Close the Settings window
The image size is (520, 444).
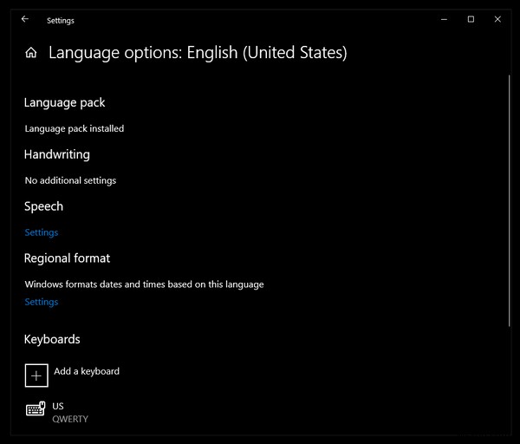[x=497, y=19]
